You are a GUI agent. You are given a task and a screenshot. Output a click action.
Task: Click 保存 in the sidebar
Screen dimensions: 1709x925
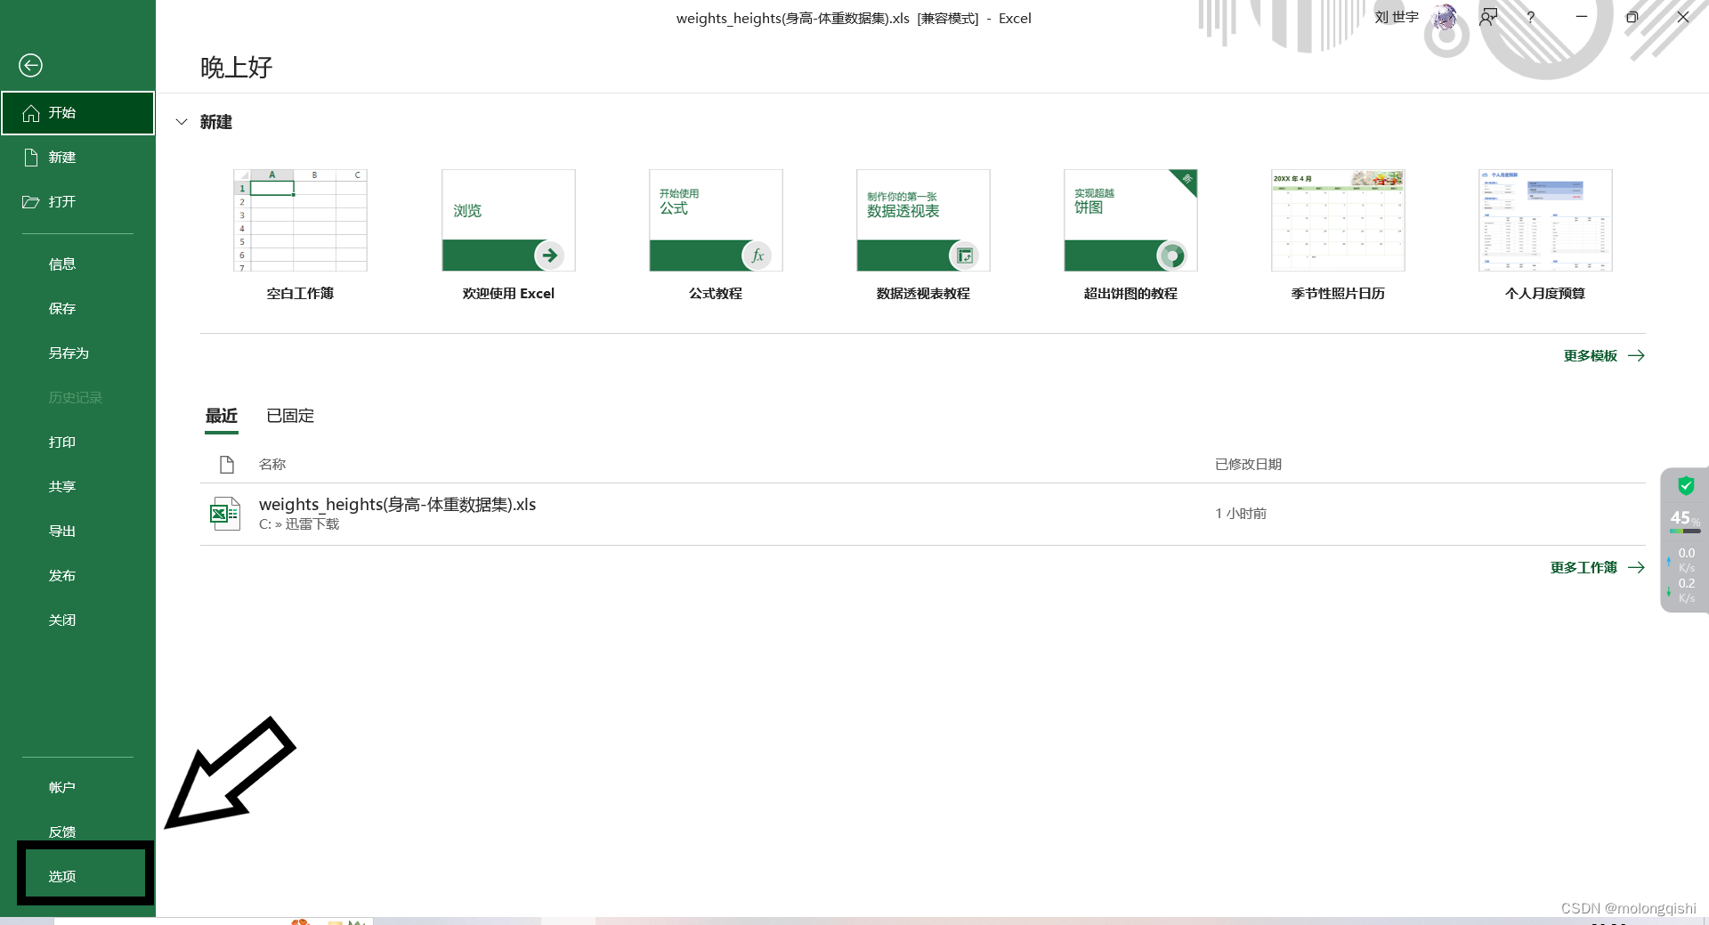(77, 309)
